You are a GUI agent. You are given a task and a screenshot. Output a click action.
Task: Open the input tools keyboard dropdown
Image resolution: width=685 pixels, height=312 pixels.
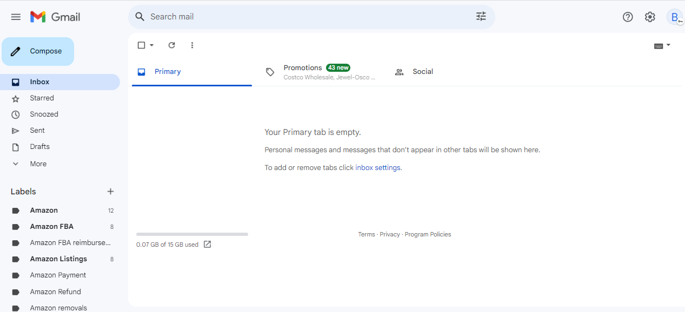(662, 46)
